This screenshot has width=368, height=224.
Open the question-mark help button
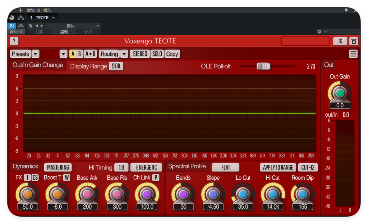[x=14, y=41]
